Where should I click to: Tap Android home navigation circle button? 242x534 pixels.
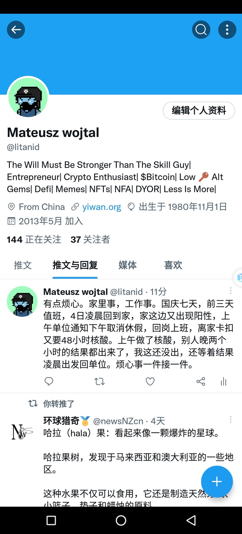[121, 520]
